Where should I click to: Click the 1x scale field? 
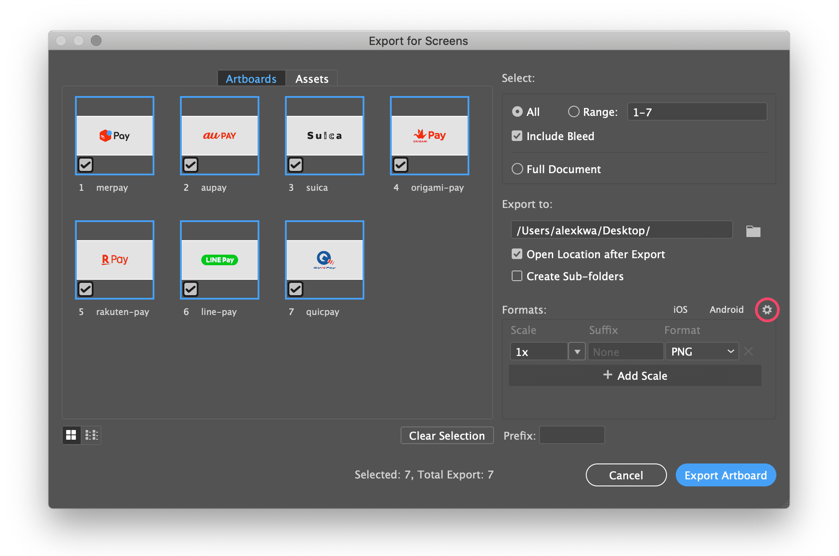click(x=539, y=352)
